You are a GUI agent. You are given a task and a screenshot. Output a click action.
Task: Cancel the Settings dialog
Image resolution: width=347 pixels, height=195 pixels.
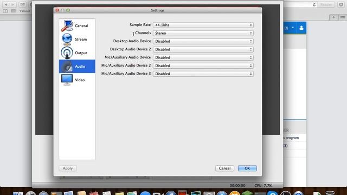(x=224, y=168)
